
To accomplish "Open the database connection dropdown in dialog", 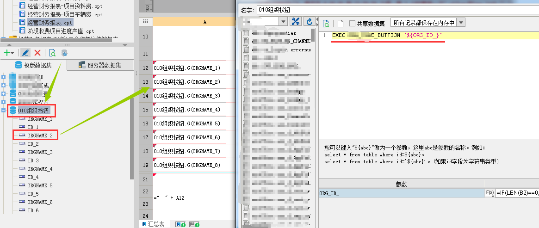I will (x=284, y=21).
